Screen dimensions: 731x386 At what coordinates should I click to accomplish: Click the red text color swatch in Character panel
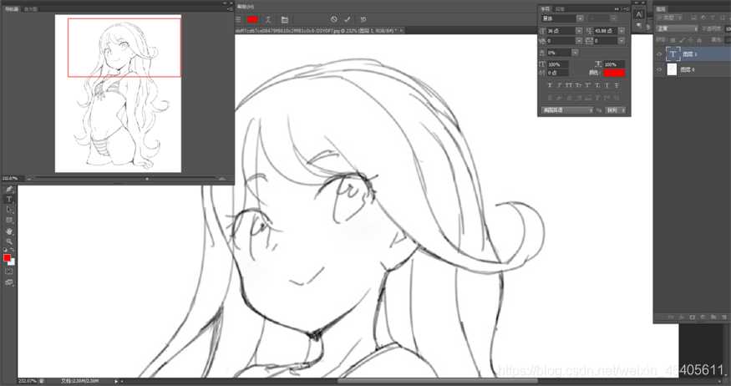tap(614, 74)
